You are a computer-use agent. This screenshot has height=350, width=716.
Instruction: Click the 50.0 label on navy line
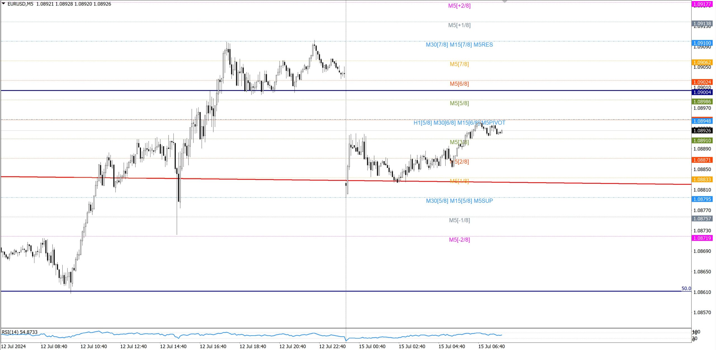pos(686,288)
